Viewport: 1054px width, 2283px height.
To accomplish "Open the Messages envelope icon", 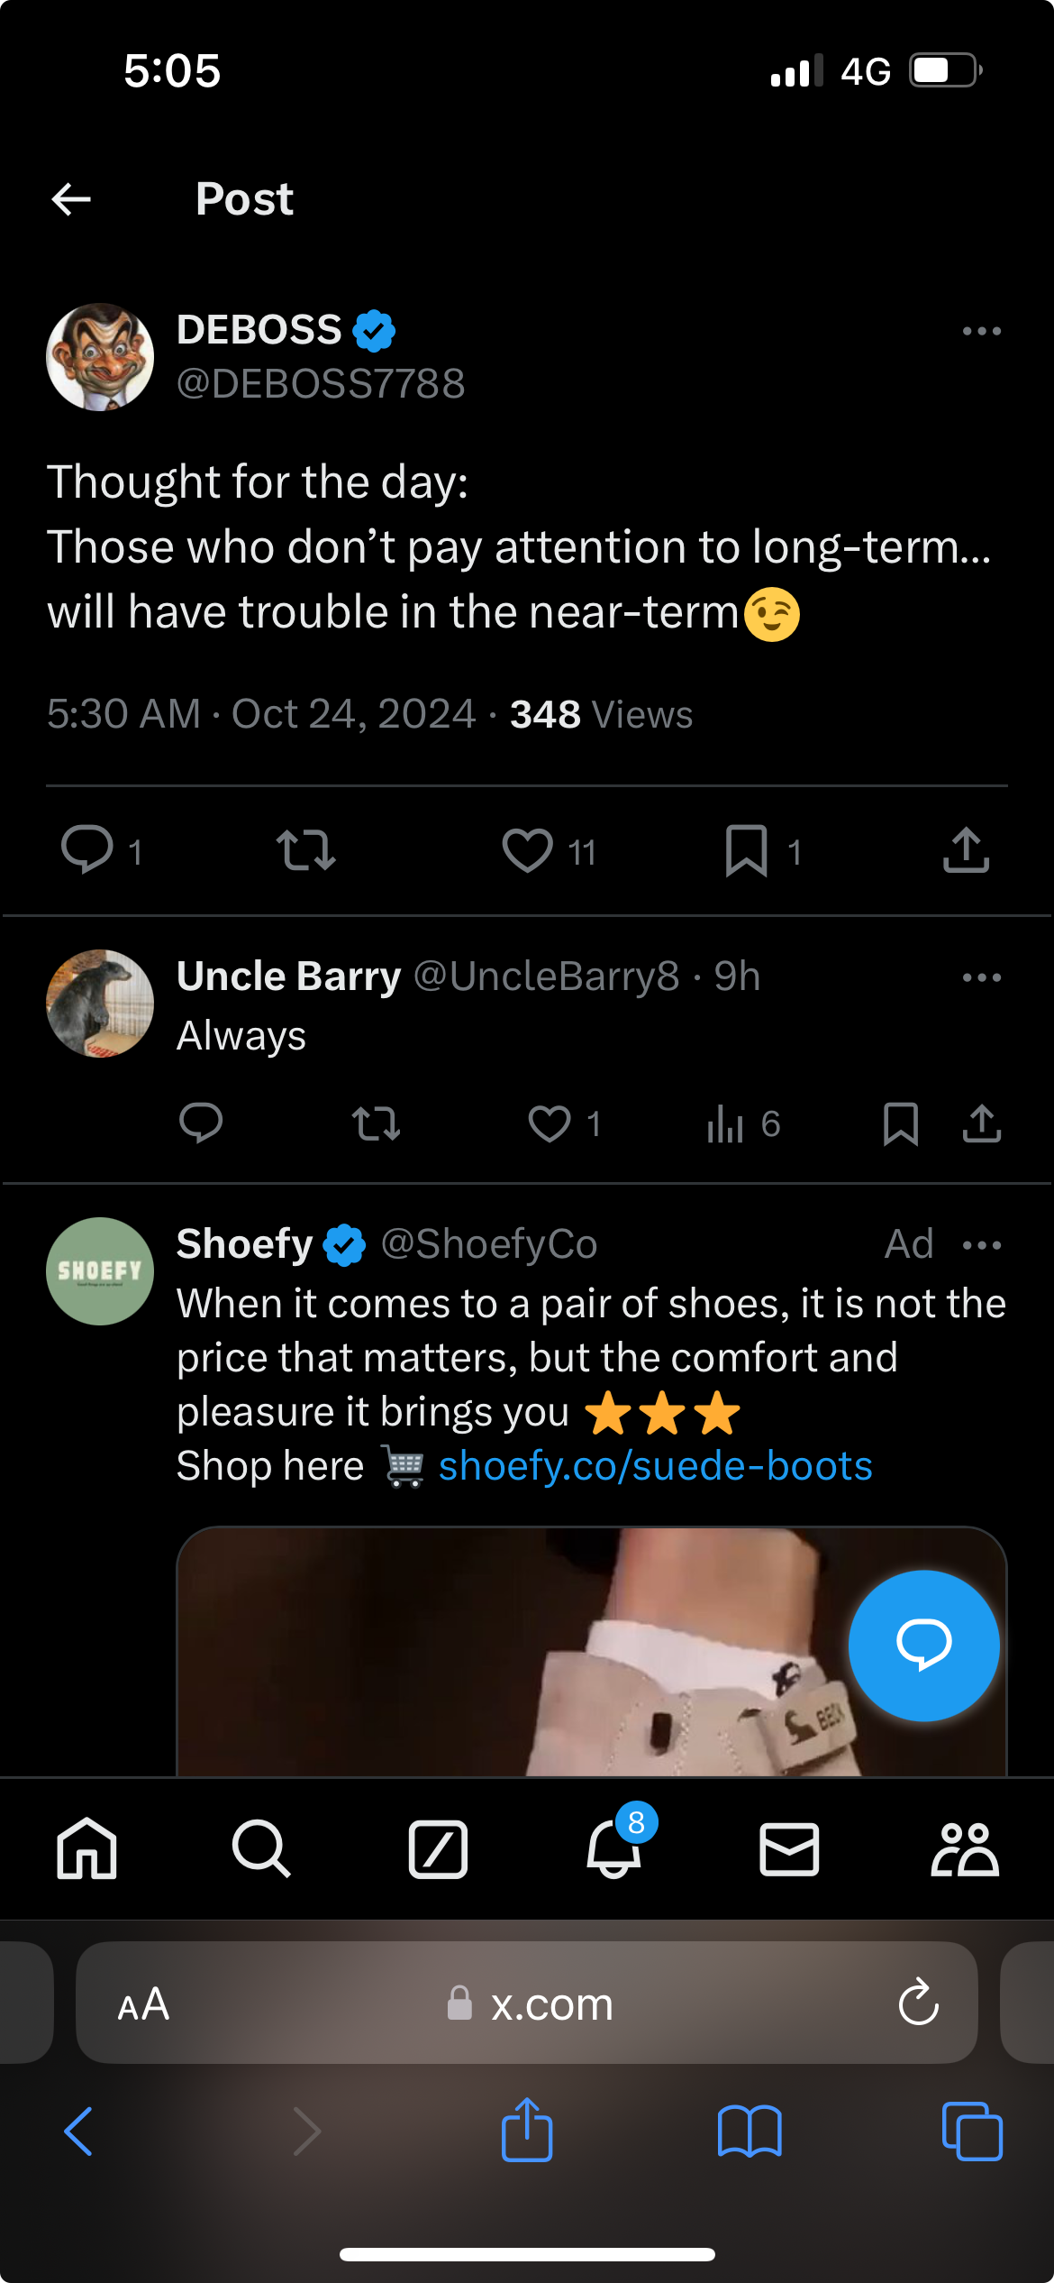I will tap(789, 1849).
